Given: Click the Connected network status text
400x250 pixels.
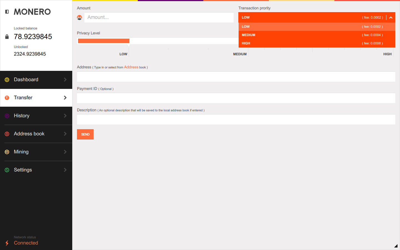Looking at the screenshot, I should point(26,243).
